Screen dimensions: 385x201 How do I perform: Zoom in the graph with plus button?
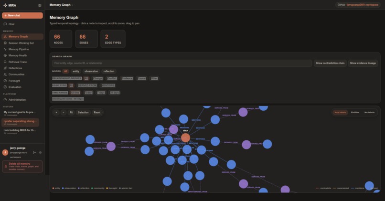(56, 112)
